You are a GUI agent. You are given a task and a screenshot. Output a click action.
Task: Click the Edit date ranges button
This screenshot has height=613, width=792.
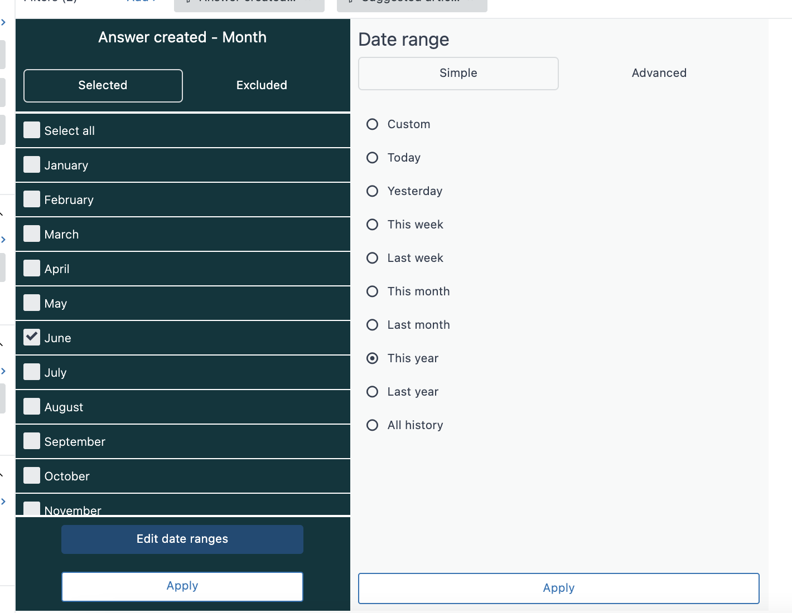[182, 539]
